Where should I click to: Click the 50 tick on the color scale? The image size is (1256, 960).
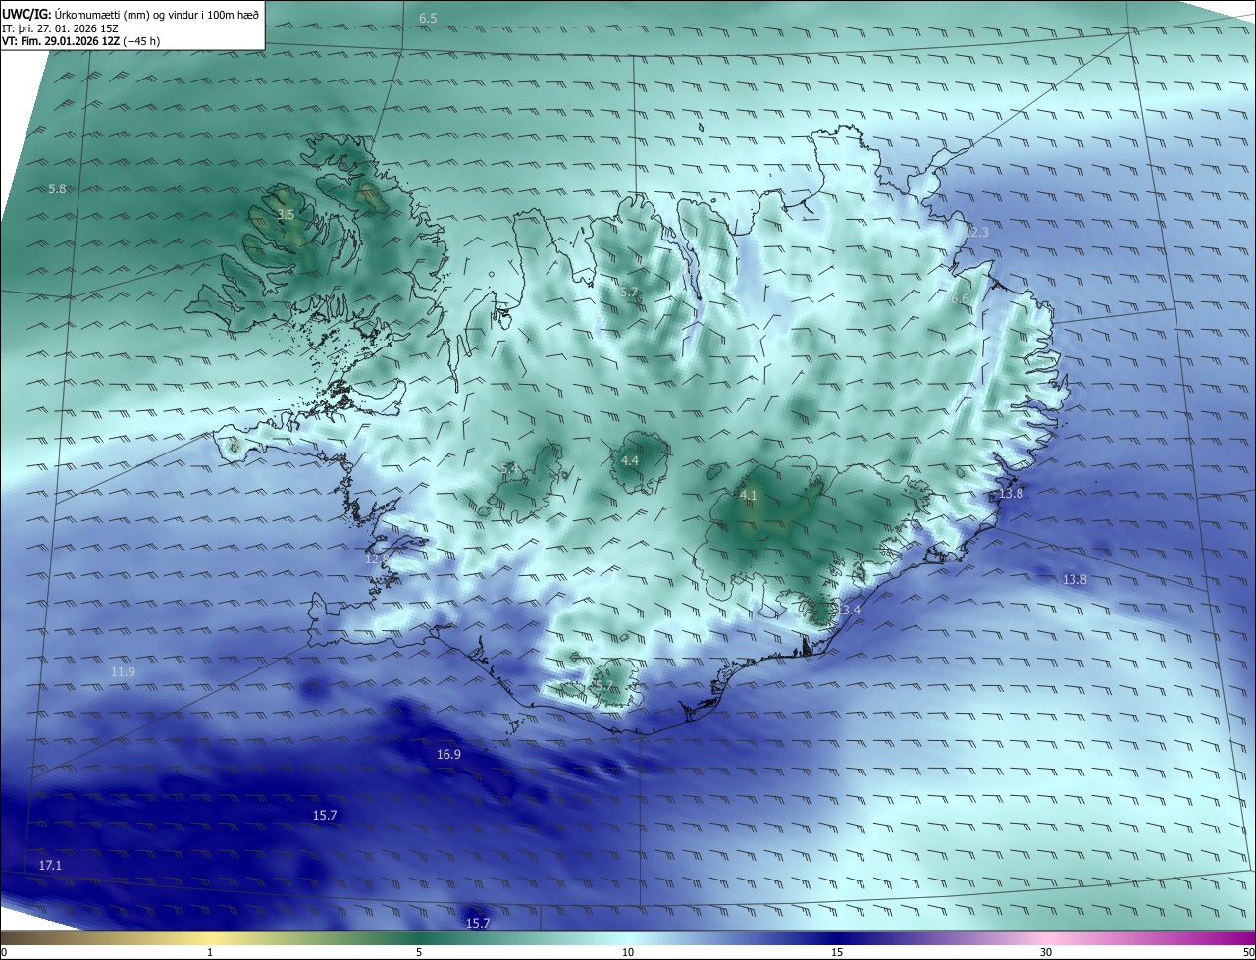coord(1249,952)
